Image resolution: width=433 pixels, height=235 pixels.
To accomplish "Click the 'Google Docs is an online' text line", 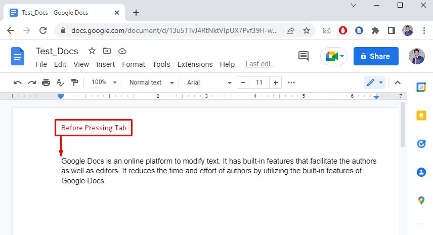I will tap(219, 161).
